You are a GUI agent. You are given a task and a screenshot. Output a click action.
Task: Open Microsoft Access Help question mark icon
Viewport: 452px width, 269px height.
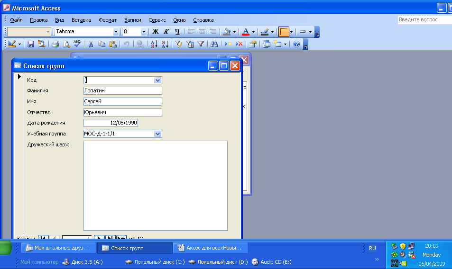[x=296, y=44]
